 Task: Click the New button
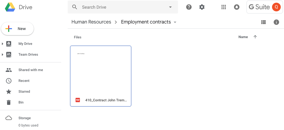point(17,29)
